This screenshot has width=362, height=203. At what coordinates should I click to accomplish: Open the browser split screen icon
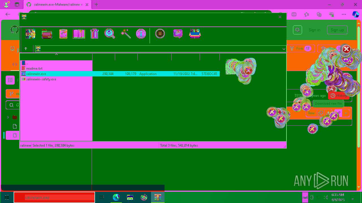pos(294,14)
